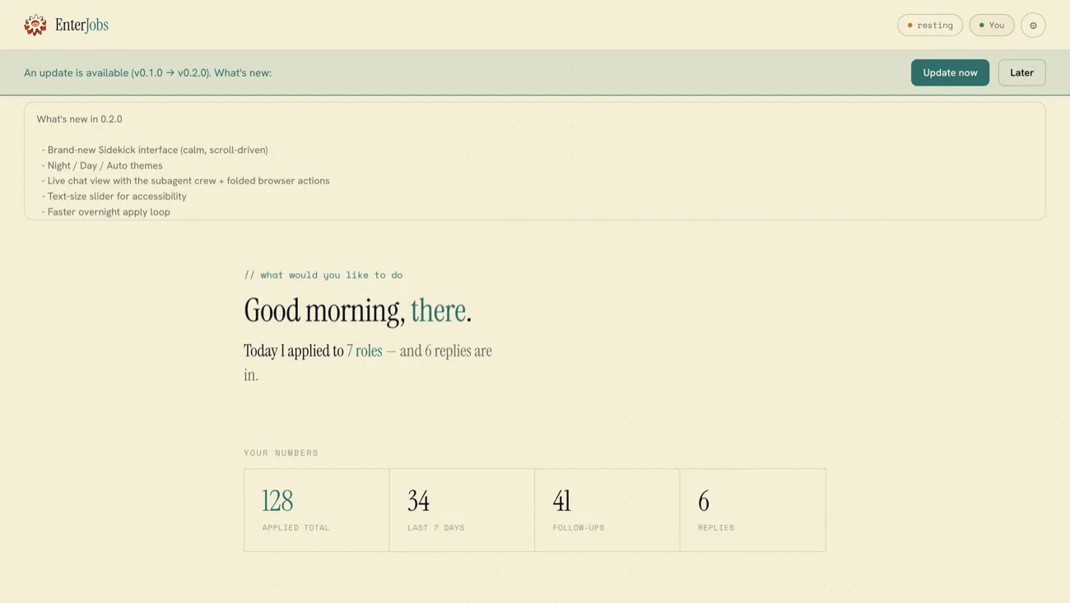Image resolution: width=1070 pixels, height=603 pixels.
Task: Click the update available banner text
Action: click(x=147, y=72)
